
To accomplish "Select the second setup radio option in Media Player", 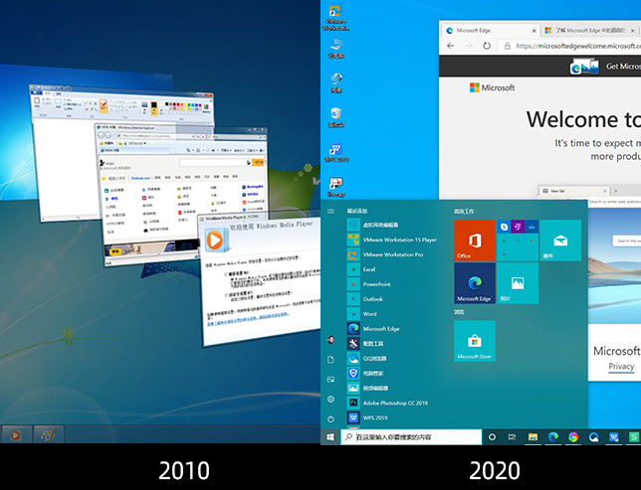I will 226,294.
